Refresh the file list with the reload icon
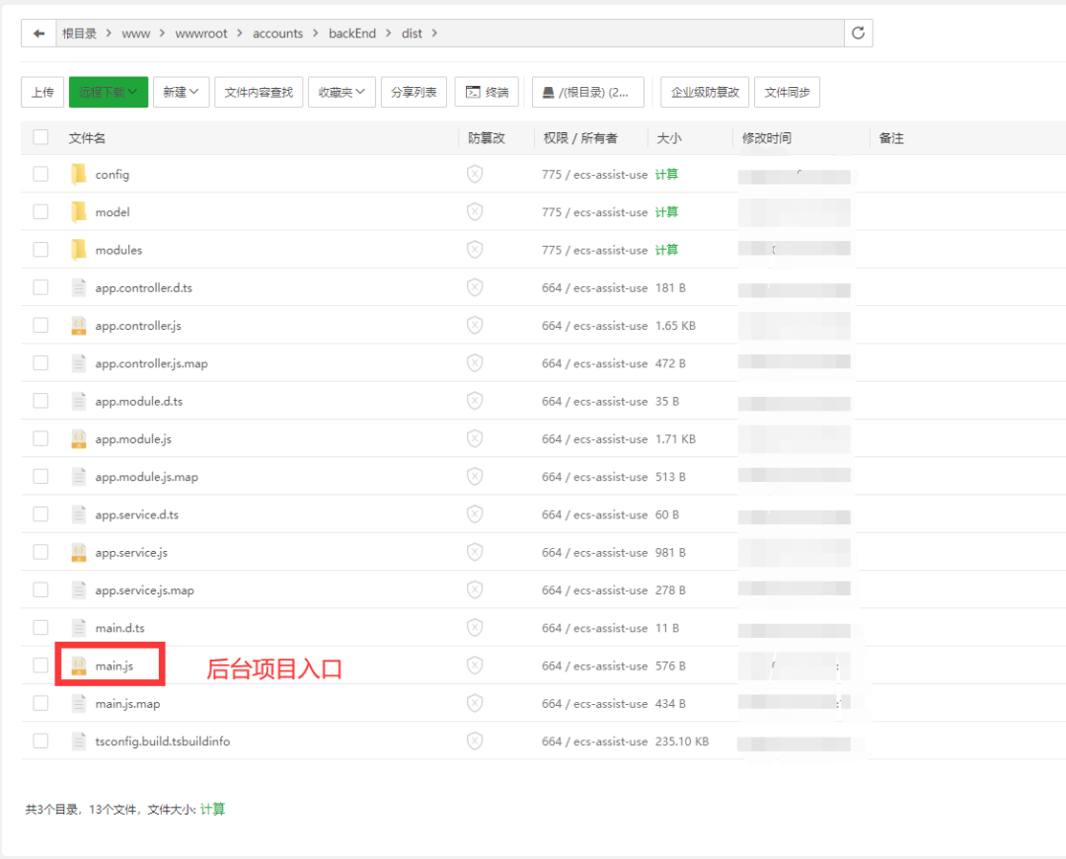This screenshot has height=859, width=1066. [x=857, y=32]
